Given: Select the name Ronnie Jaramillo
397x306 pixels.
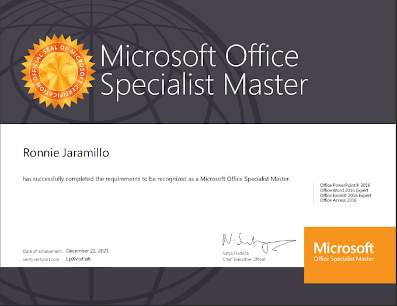Looking at the screenshot, I should (x=66, y=153).
